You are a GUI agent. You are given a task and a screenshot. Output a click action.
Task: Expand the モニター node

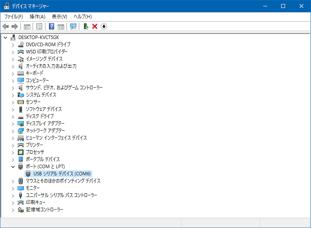pos(13,189)
